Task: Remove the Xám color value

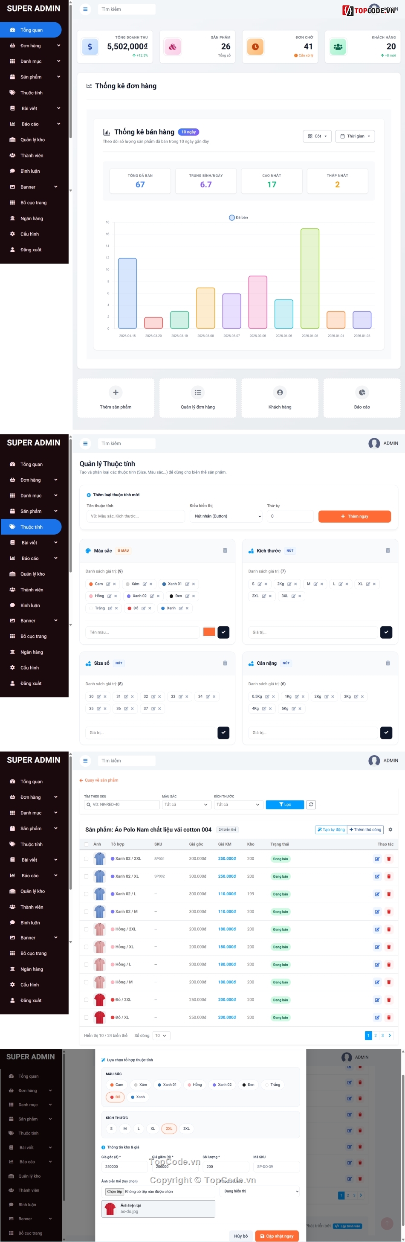Action: coord(151,584)
